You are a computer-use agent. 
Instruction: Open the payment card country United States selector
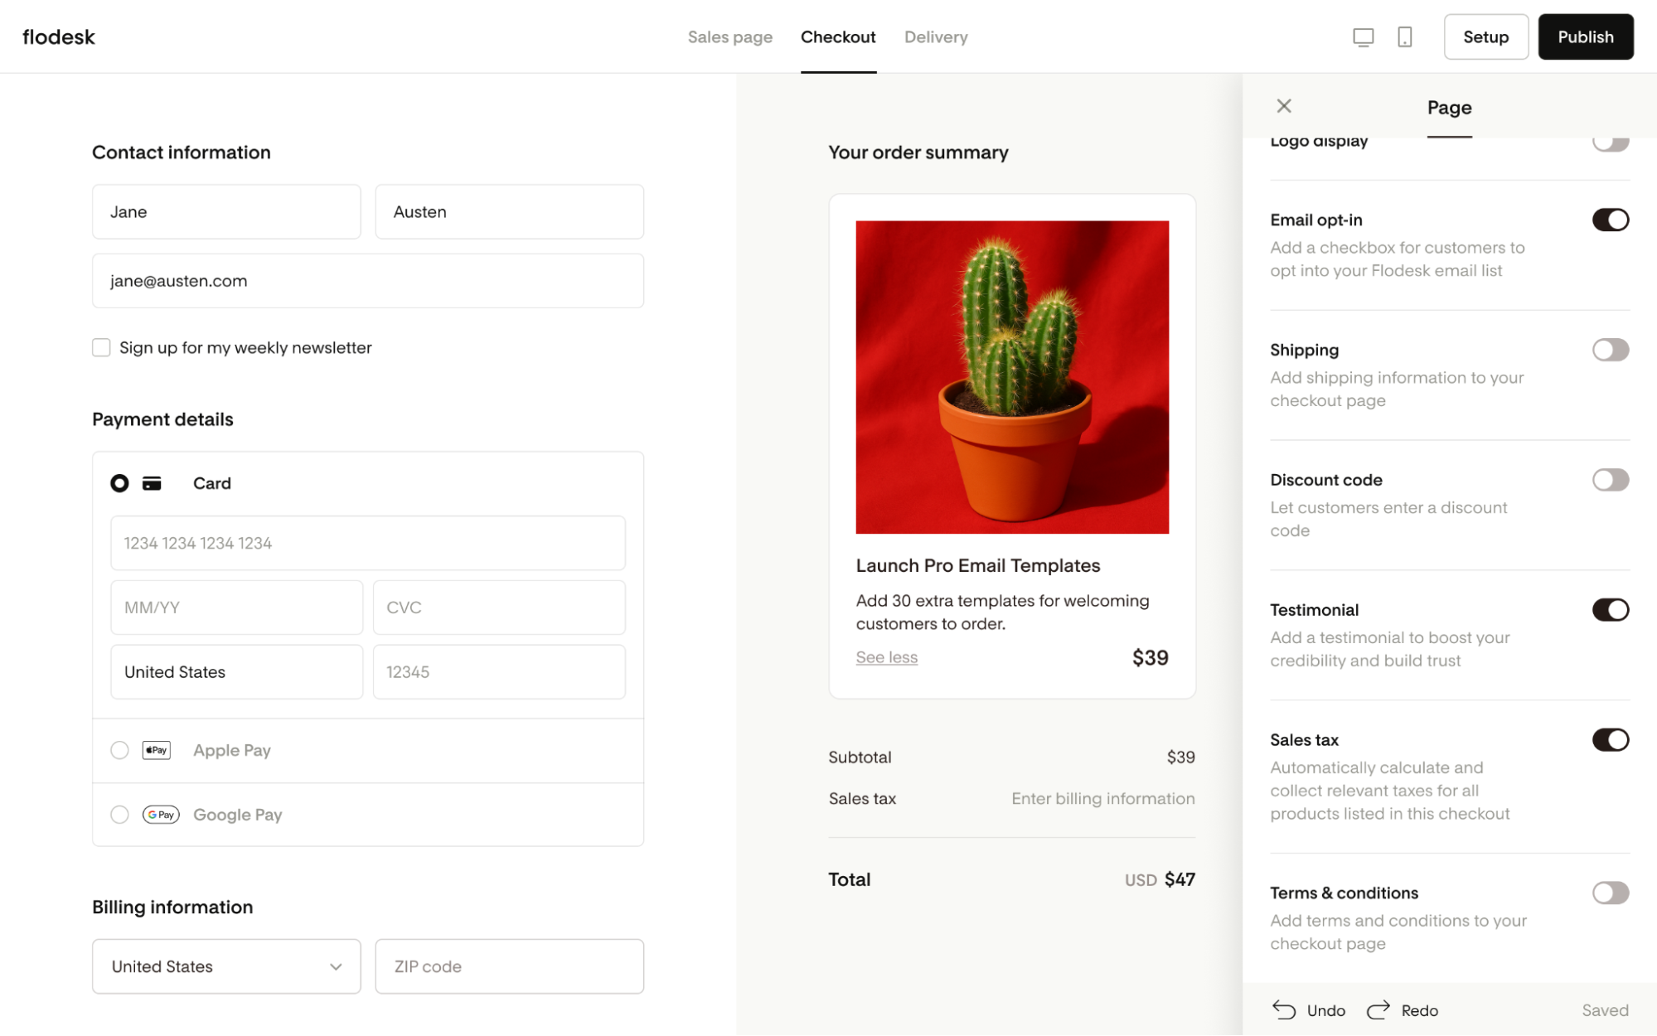(x=236, y=672)
